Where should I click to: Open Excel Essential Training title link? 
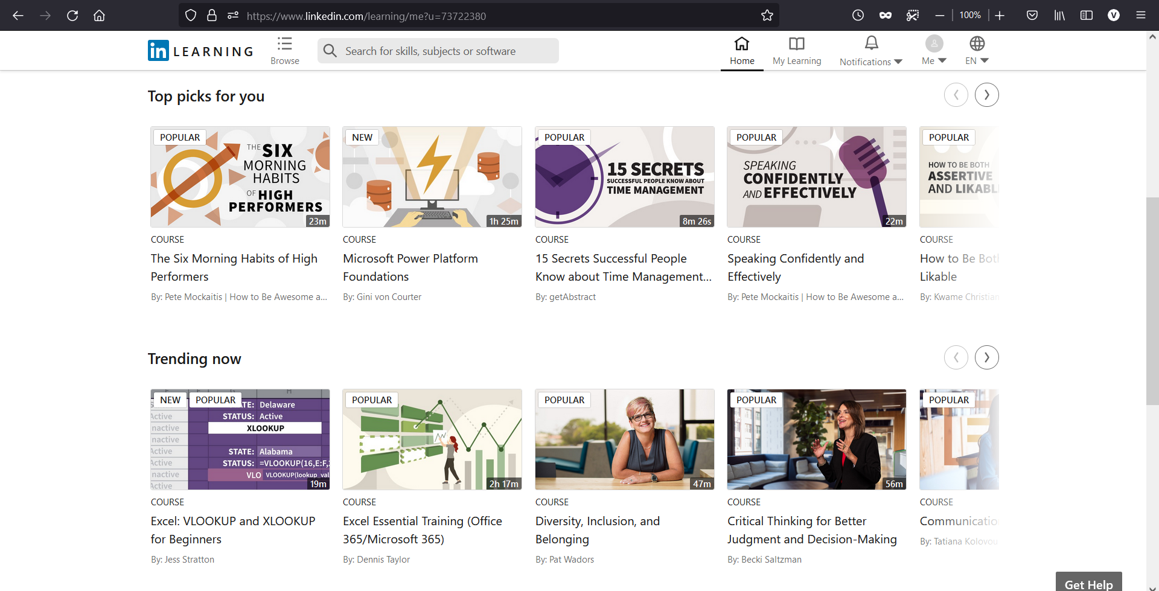tap(423, 530)
